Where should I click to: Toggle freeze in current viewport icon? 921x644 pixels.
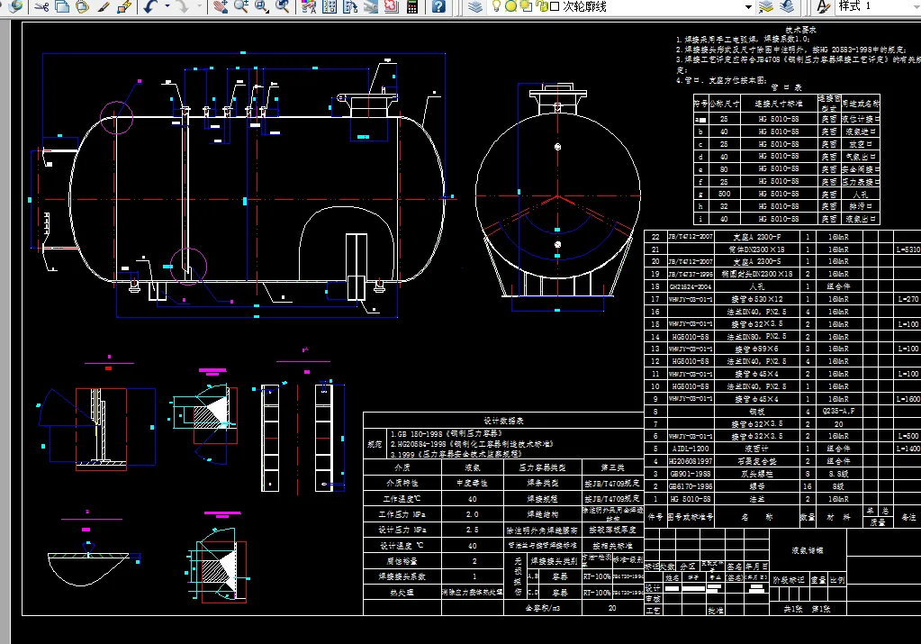(526, 6)
